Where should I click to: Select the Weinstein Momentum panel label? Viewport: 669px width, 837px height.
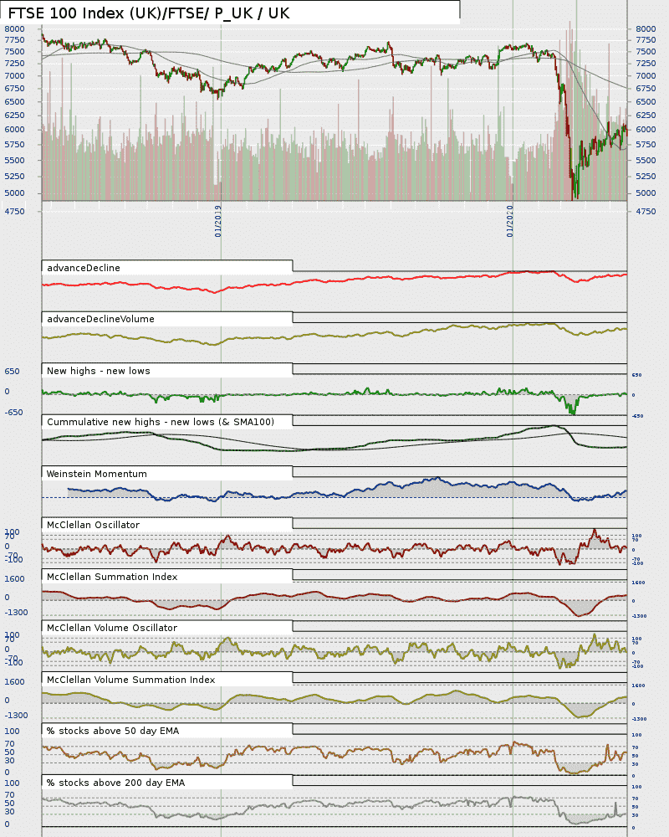[96, 474]
